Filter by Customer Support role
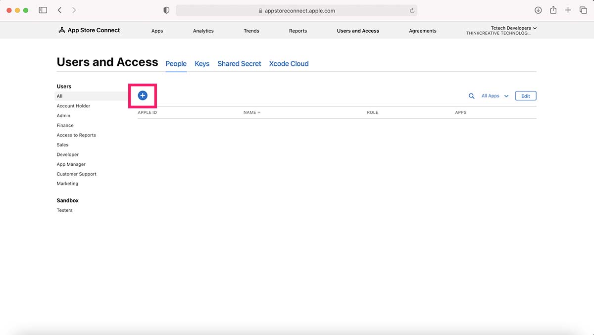The height and width of the screenshot is (335, 594). (76, 174)
